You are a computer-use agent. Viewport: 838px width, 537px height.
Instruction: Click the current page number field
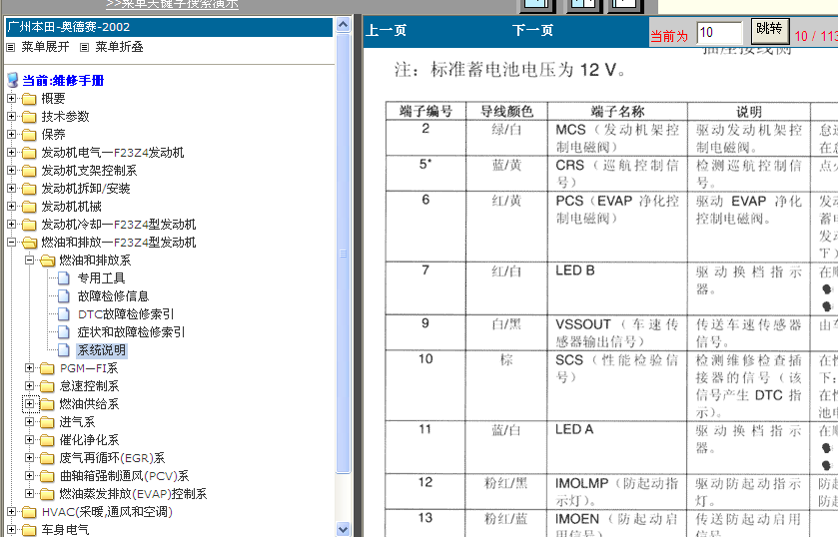point(719,33)
